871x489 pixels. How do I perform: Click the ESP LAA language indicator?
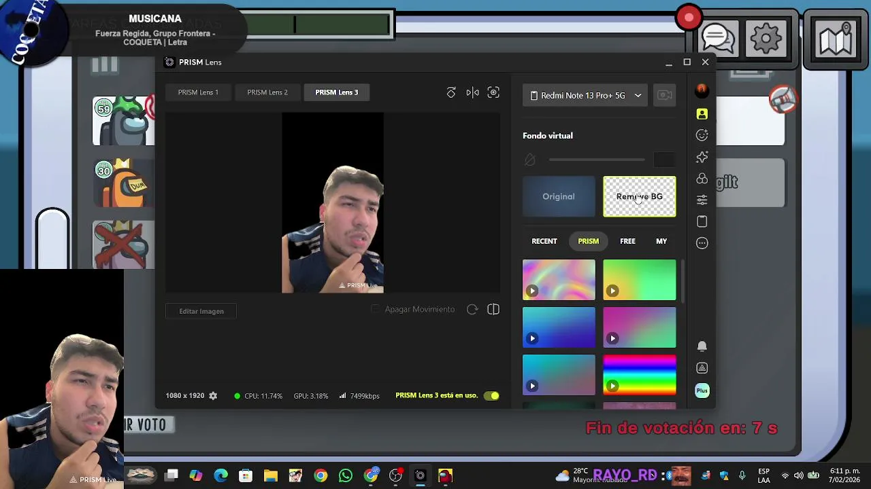[x=764, y=475]
